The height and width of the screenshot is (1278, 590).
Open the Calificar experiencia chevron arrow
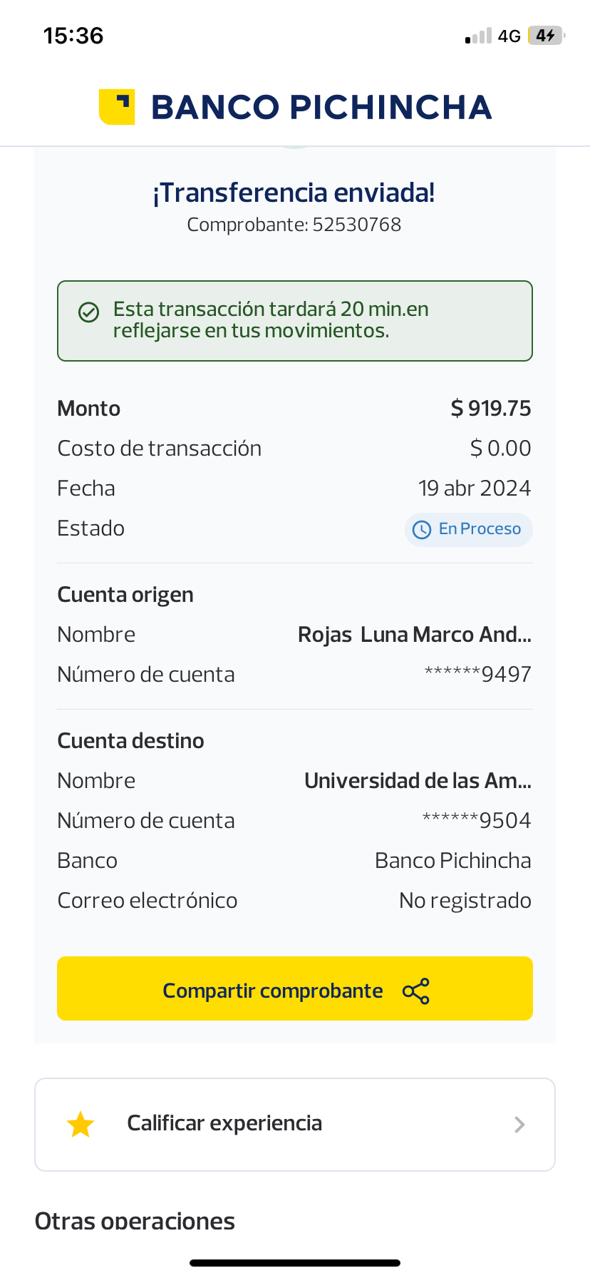pyautogui.click(x=519, y=1125)
